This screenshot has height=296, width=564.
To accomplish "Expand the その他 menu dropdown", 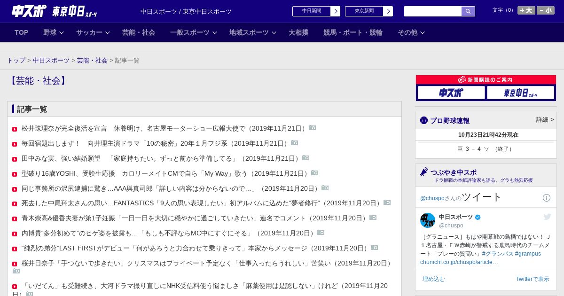I will point(411,32).
